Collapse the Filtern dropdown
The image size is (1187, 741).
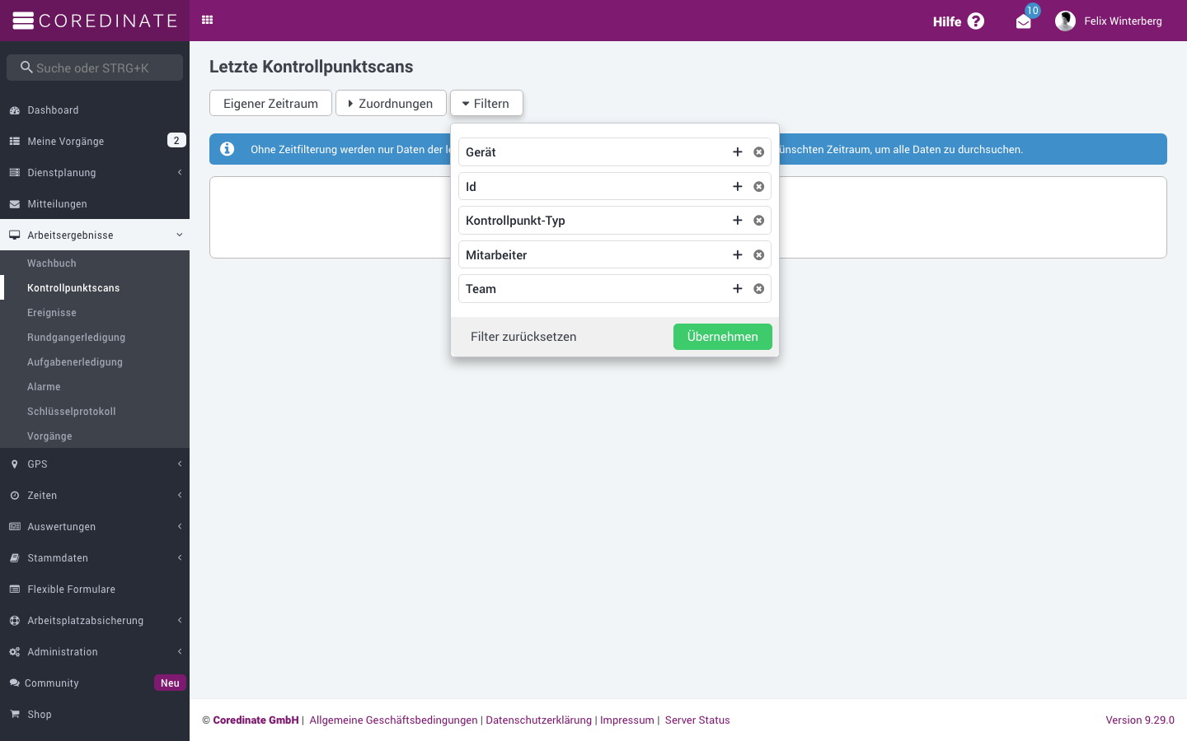(x=486, y=103)
